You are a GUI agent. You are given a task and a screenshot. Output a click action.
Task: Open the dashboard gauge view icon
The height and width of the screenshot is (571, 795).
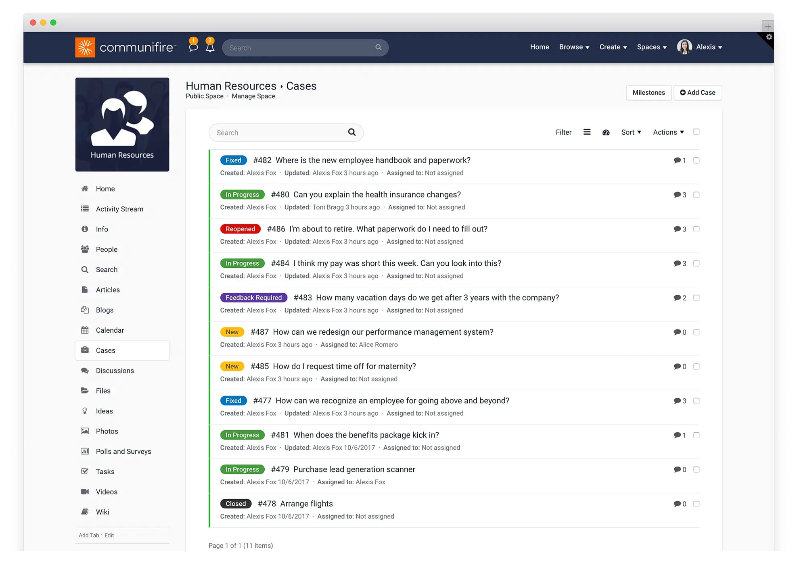(x=606, y=132)
